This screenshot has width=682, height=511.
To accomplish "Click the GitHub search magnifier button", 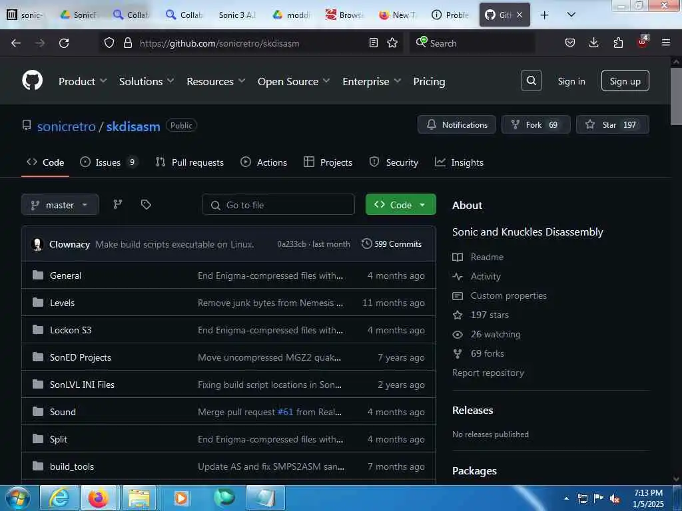I will pos(531,81).
